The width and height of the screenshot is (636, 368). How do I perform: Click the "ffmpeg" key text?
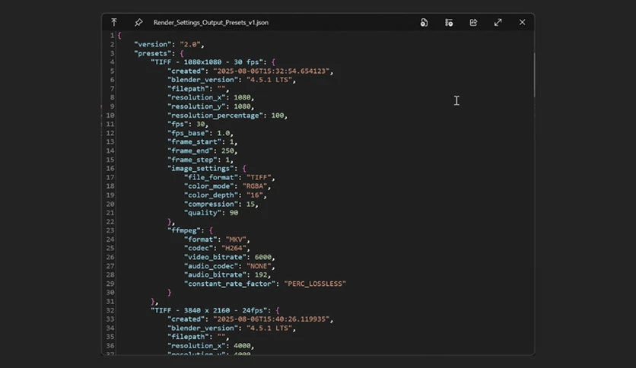pyautogui.click(x=184, y=230)
